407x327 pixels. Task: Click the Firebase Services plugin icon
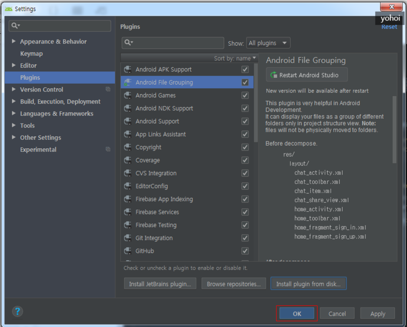click(x=127, y=212)
